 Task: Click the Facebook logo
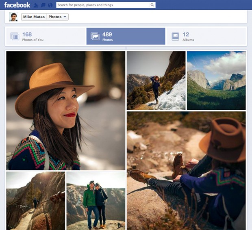point(17,5)
